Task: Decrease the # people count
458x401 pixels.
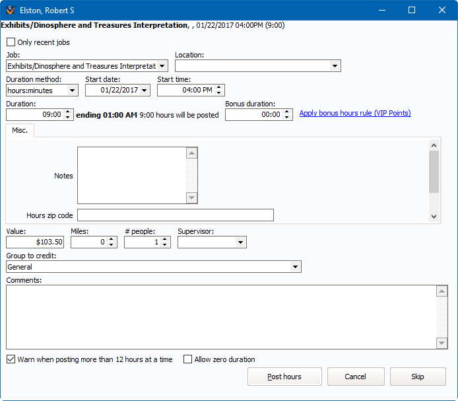Action: click(166, 246)
